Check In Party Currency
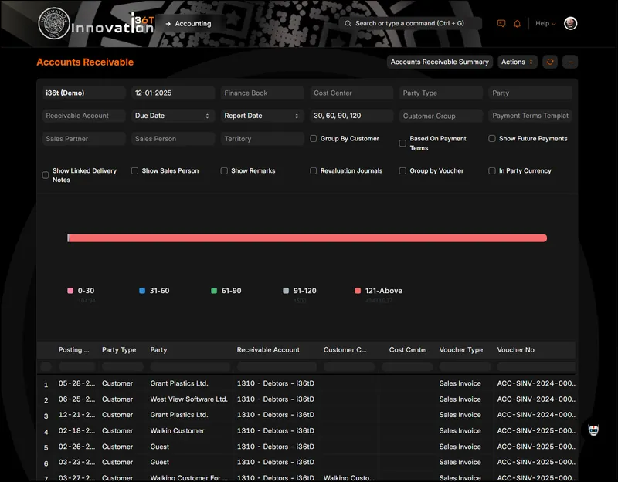The height and width of the screenshot is (482, 618). point(492,170)
